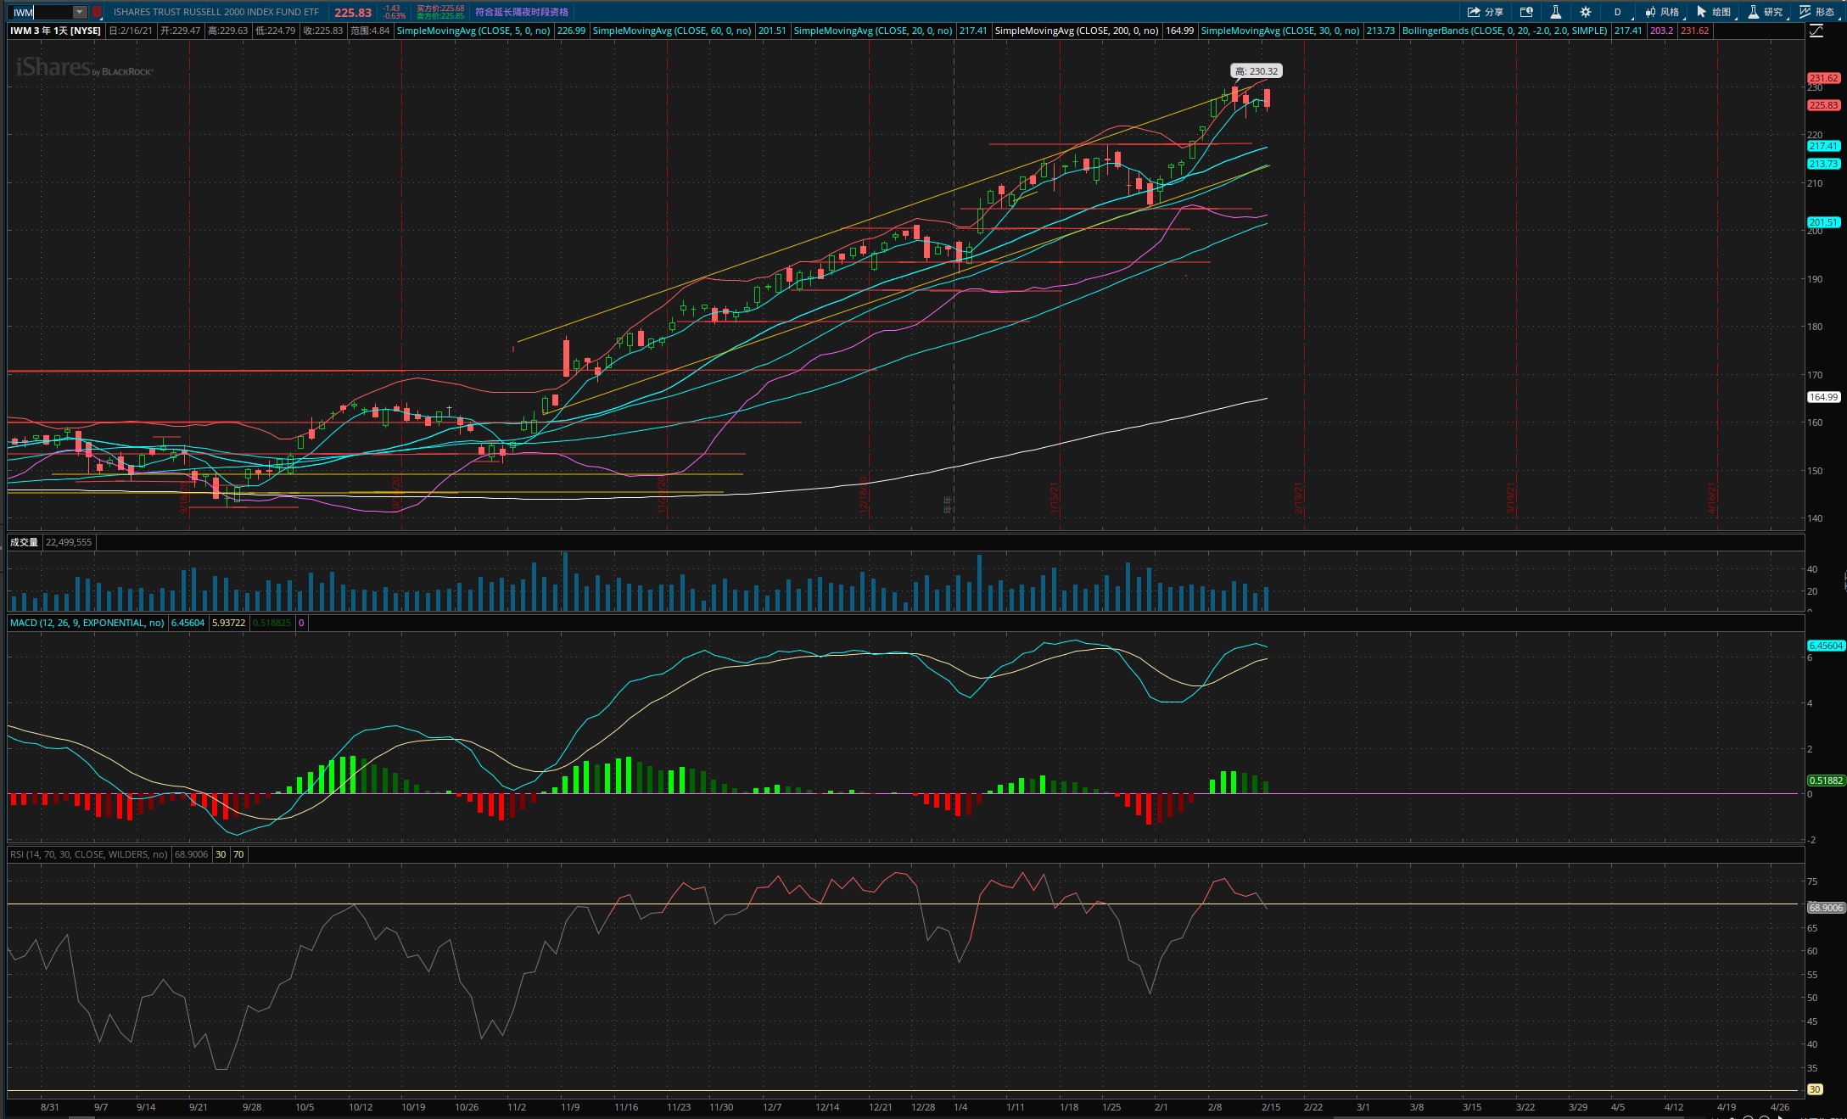
Task: Select SimpleMovingAvg (CLOSE, 60, 0, no) label
Action: (x=672, y=31)
